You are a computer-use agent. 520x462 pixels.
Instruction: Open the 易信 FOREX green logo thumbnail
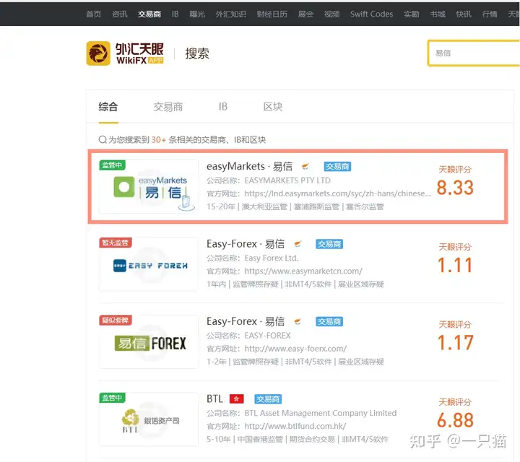click(x=149, y=341)
